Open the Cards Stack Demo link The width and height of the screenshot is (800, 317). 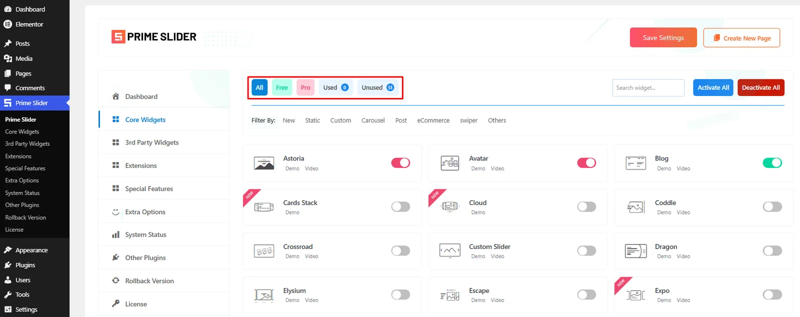tap(292, 212)
